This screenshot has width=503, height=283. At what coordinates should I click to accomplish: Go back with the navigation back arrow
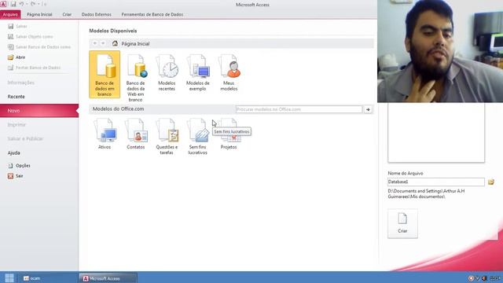point(95,43)
